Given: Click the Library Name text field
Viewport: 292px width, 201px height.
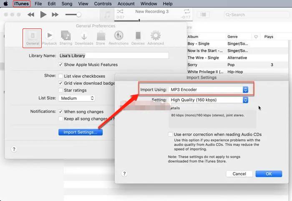Looking at the screenshot, I should [x=113, y=56].
